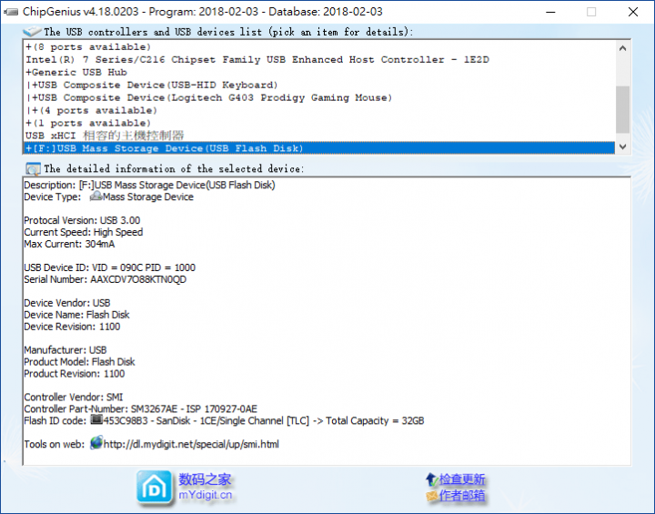Click the Controller Vendor: SMI line
The height and width of the screenshot is (514, 655).
(x=73, y=397)
